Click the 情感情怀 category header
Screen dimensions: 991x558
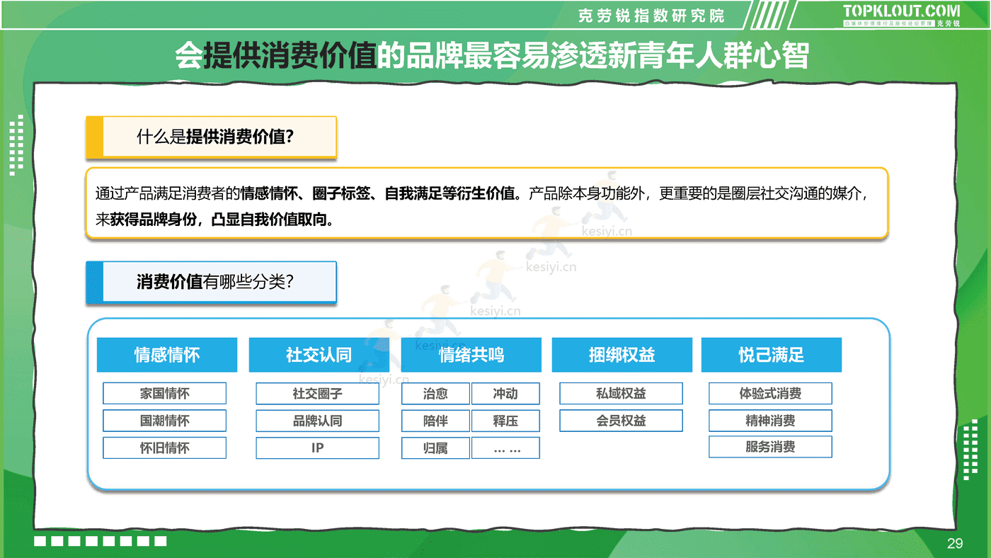tap(167, 355)
